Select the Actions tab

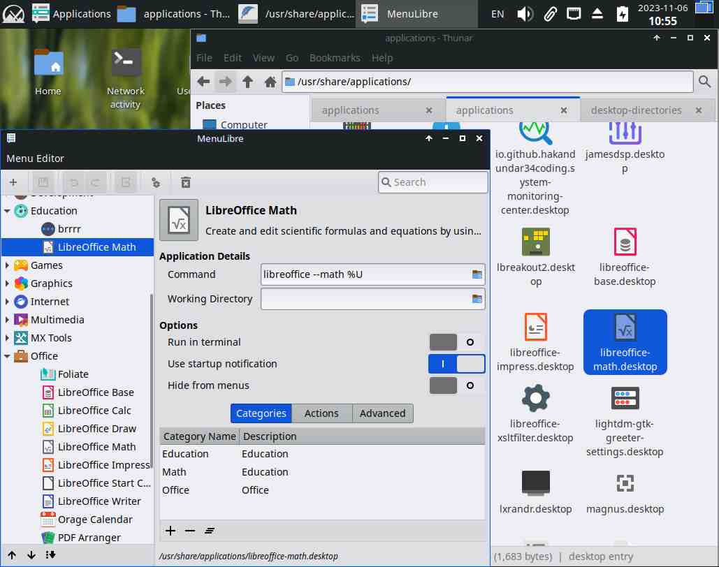tap(321, 413)
